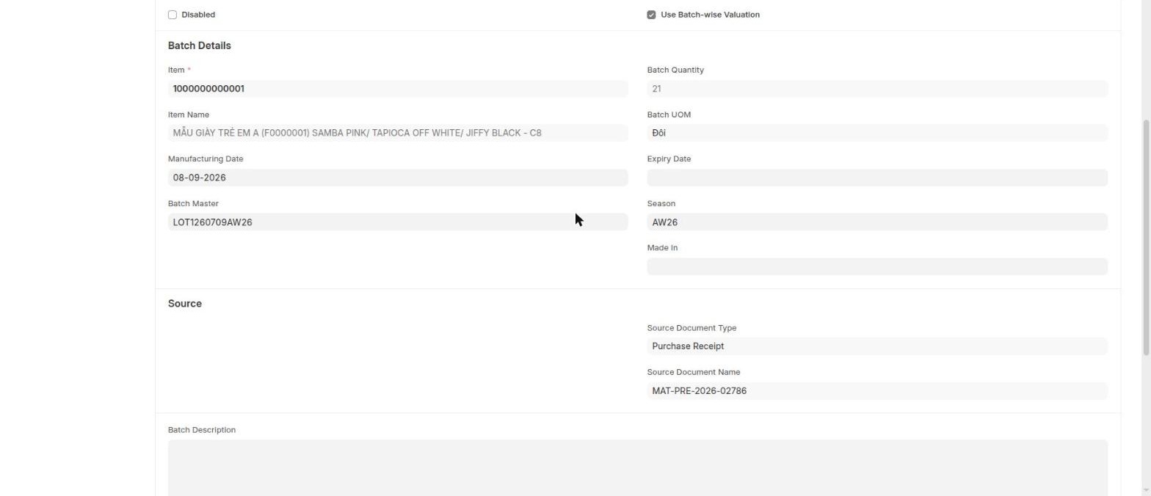The image size is (1151, 496).
Task: Click the Batch UOM label
Action: tap(669, 114)
